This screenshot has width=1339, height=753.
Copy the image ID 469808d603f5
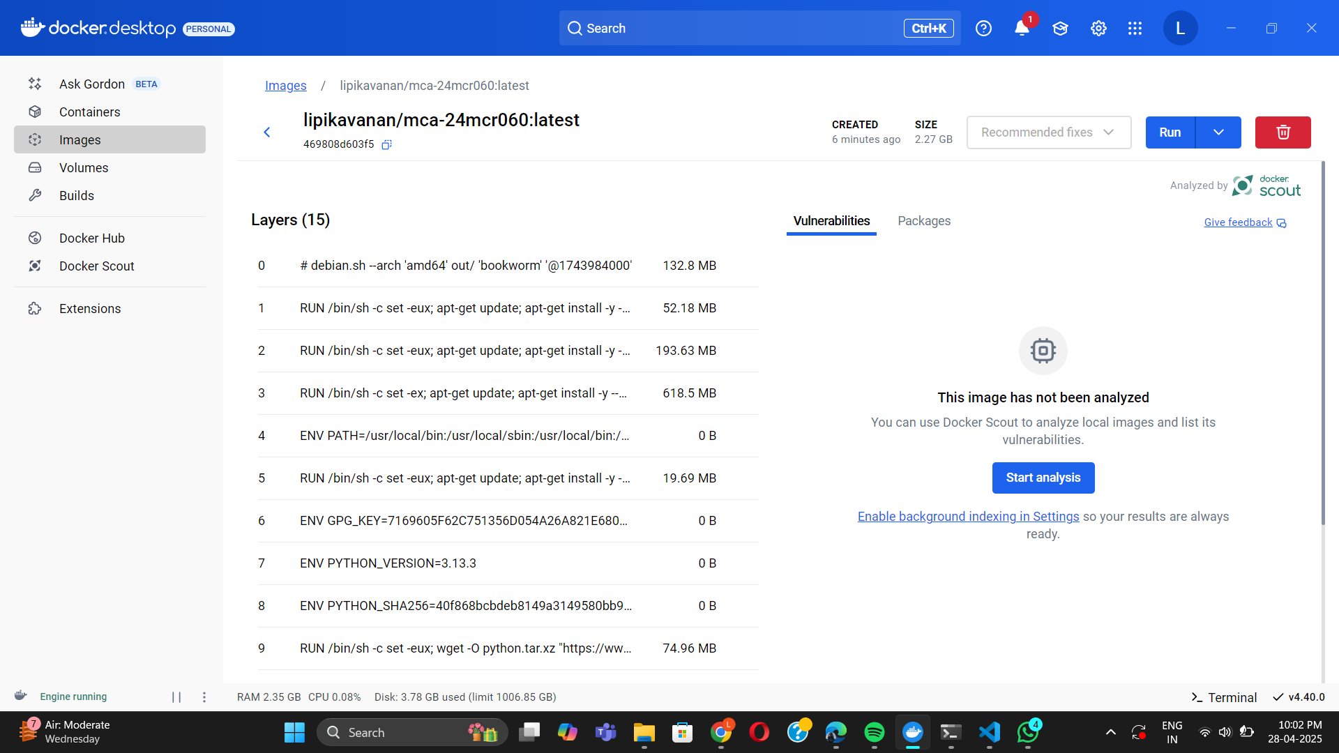(386, 144)
